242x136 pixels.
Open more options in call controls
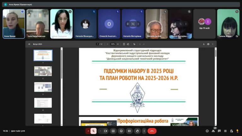144,131
